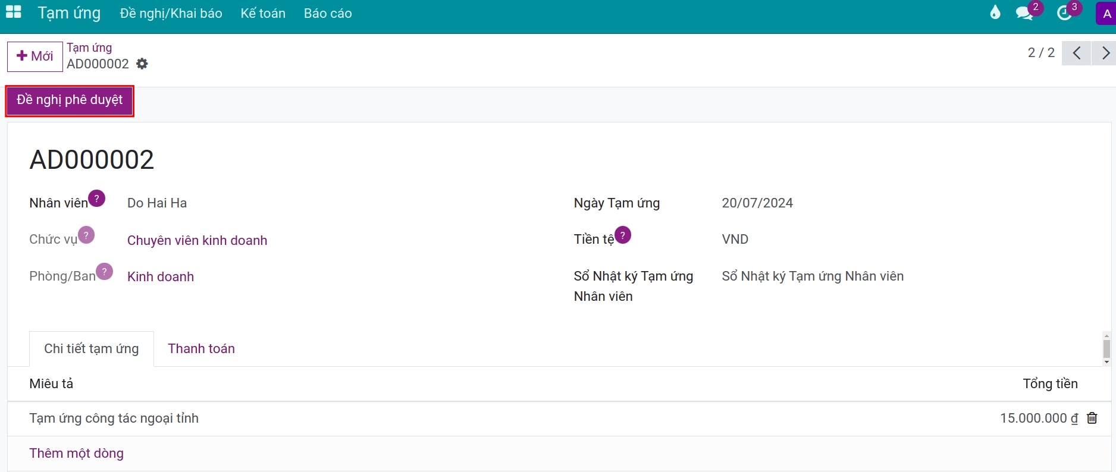Show help tooltip for Nhân viên

coord(96,198)
